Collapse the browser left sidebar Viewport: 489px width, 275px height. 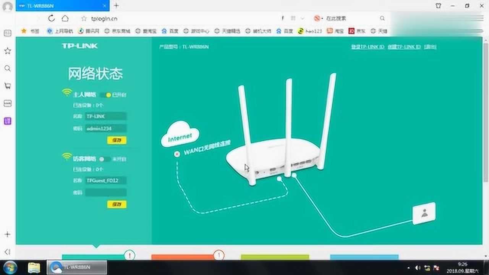point(7,252)
